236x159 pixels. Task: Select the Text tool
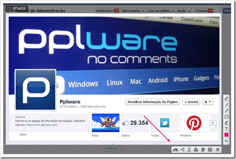tap(226, 129)
